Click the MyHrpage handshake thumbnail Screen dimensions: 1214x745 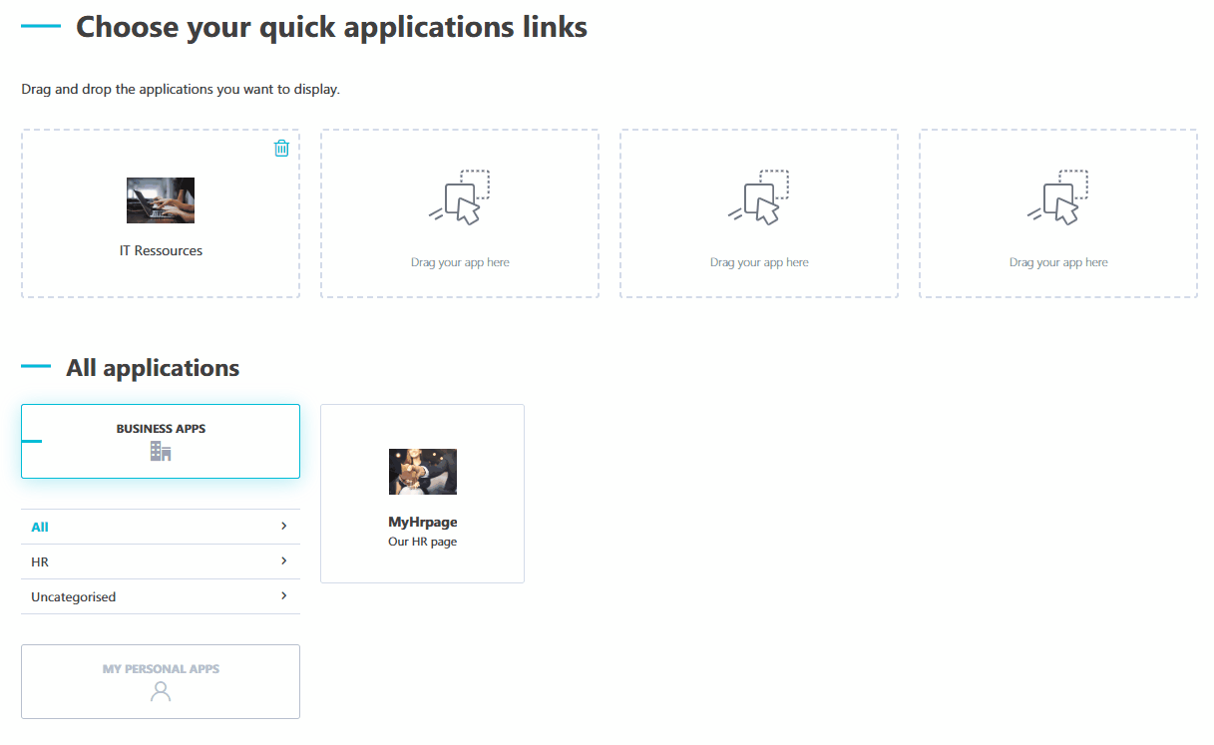[x=423, y=472]
